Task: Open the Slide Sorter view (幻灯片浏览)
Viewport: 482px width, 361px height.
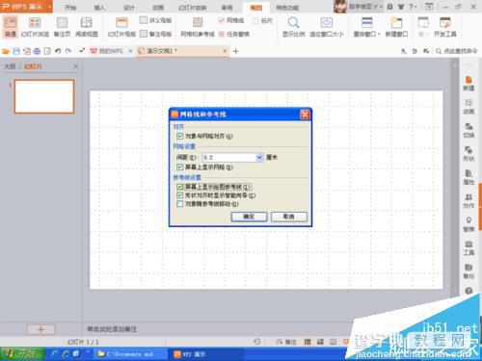Action: (35, 27)
